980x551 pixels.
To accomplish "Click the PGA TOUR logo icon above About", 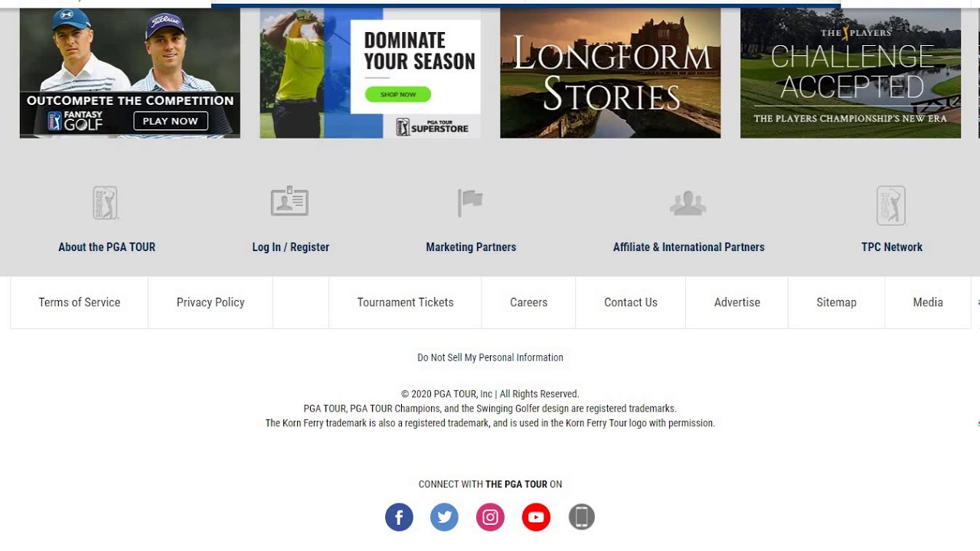I will pyautogui.click(x=106, y=204).
